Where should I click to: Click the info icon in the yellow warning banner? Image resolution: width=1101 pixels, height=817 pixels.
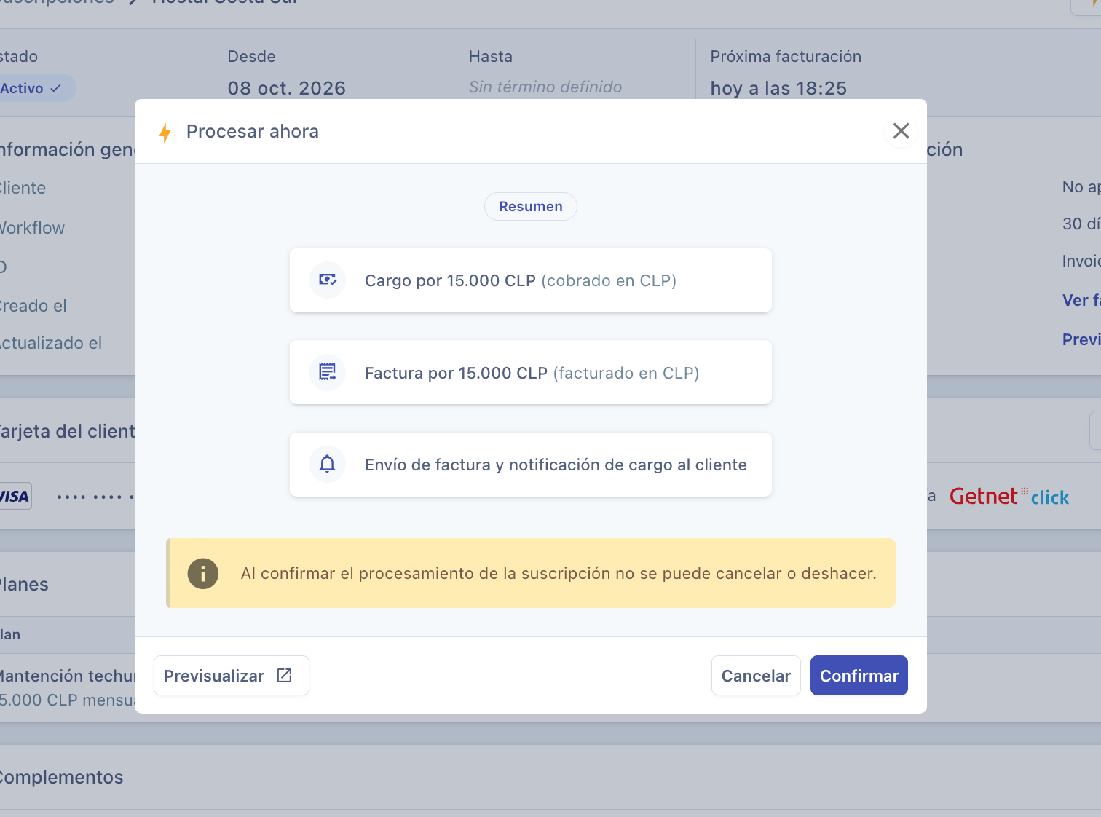(203, 574)
